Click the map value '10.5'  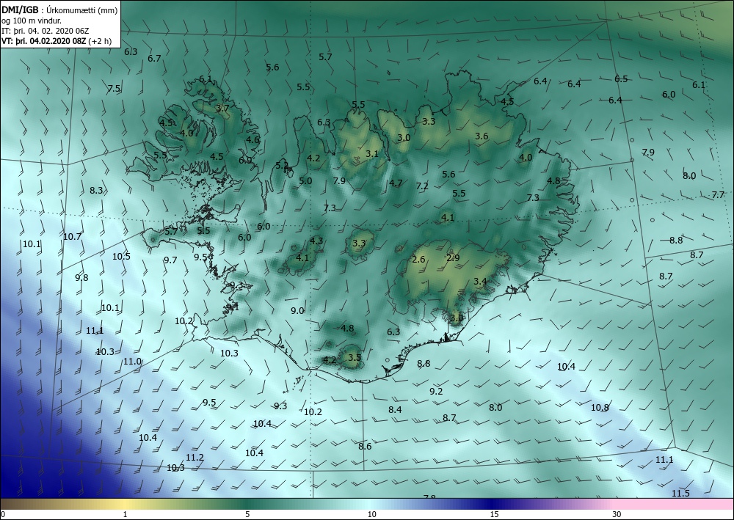121,256
